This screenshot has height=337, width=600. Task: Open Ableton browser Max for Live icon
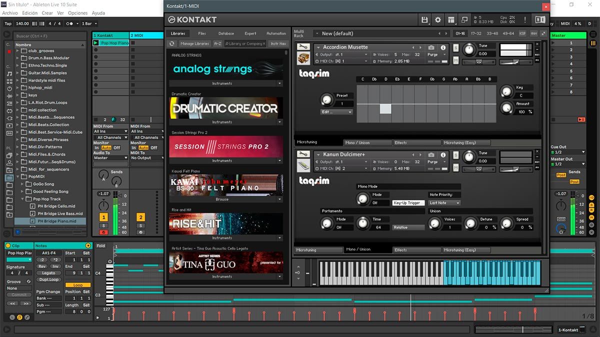pos(9,110)
